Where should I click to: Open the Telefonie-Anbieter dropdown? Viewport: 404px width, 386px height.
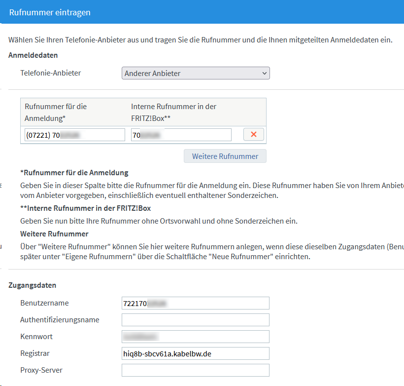pyautogui.click(x=196, y=74)
